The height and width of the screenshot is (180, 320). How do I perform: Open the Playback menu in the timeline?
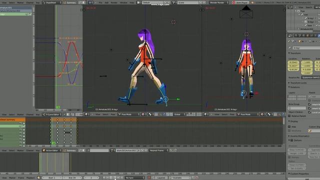point(30,178)
